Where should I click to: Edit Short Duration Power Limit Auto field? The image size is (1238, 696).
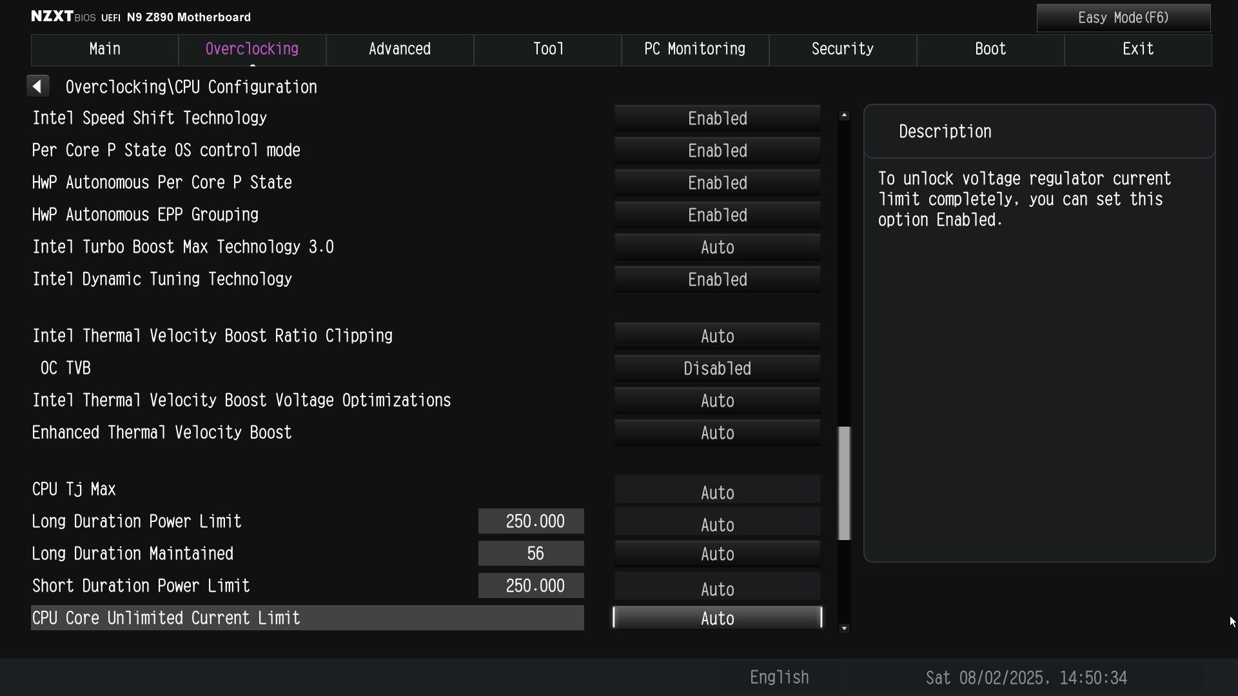[717, 586]
